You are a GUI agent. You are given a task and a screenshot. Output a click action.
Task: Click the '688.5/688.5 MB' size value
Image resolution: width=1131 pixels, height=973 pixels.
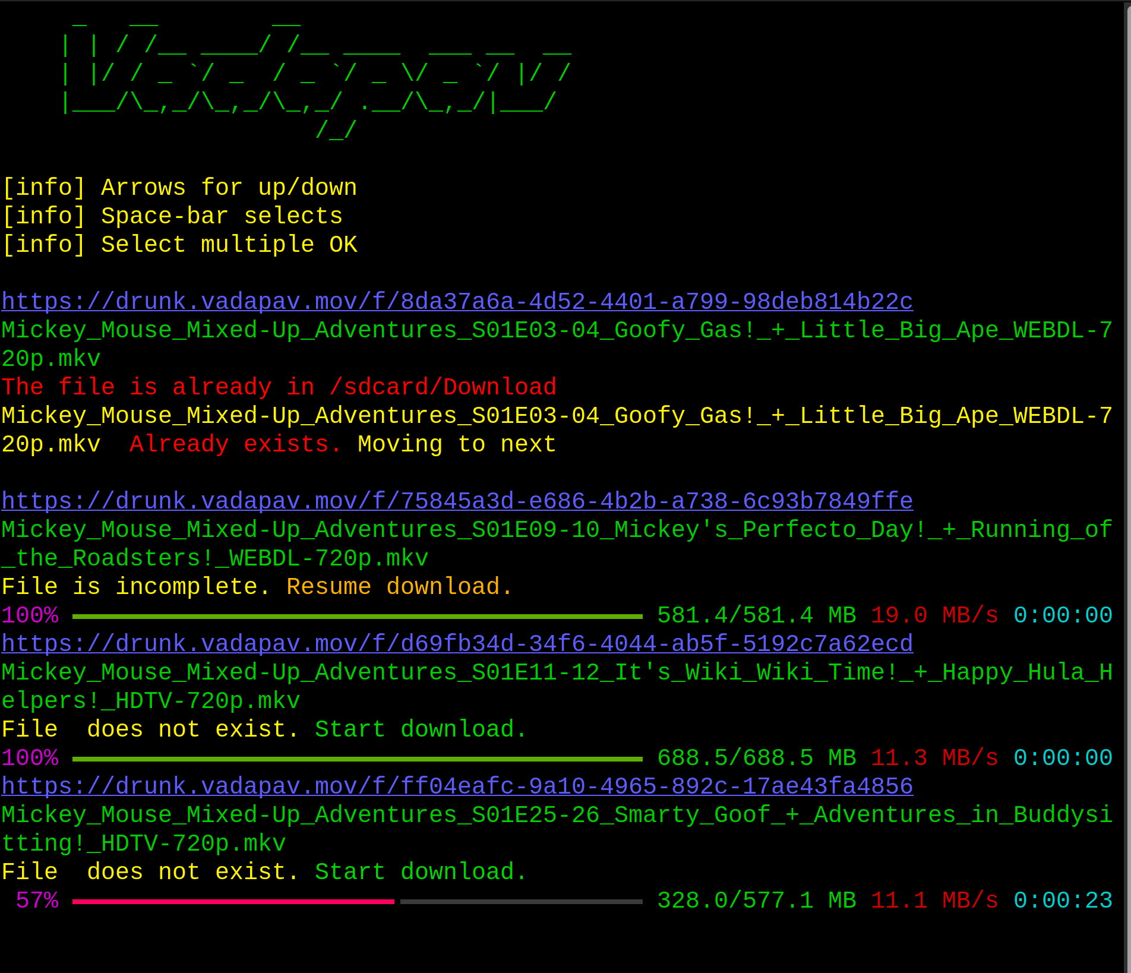click(757, 758)
